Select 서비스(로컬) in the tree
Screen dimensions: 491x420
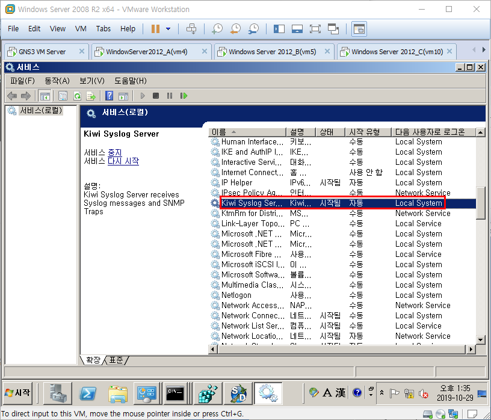coord(41,110)
